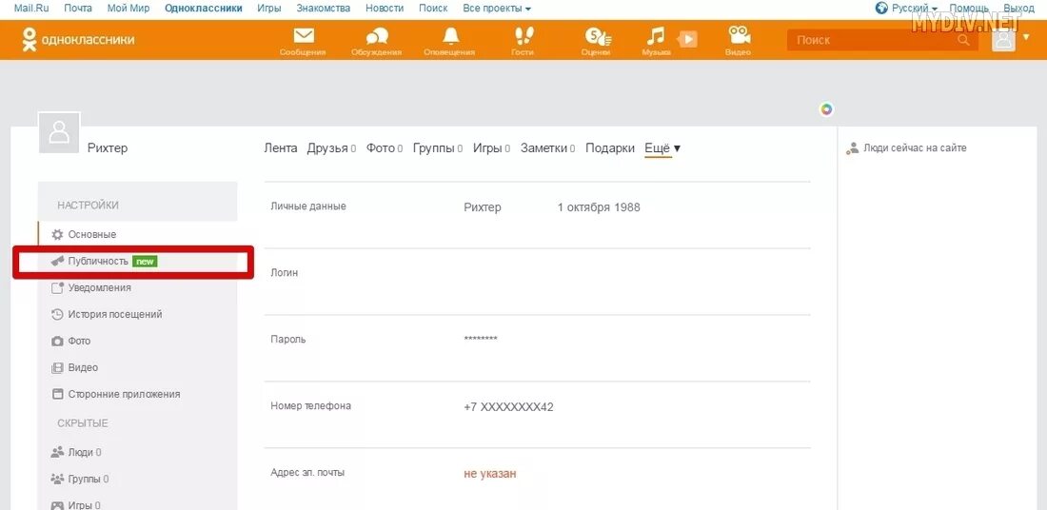Click the Новости link
This screenshot has height=510, width=1047.
(385, 8)
